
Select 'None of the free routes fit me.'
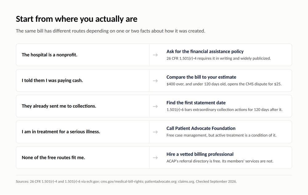tap(53, 157)
